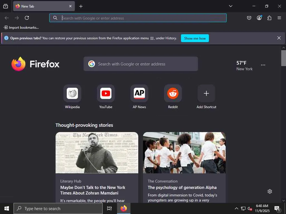Open the network status tray icon
The width and height of the screenshot is (286, 214).
(x=243, y=208)
